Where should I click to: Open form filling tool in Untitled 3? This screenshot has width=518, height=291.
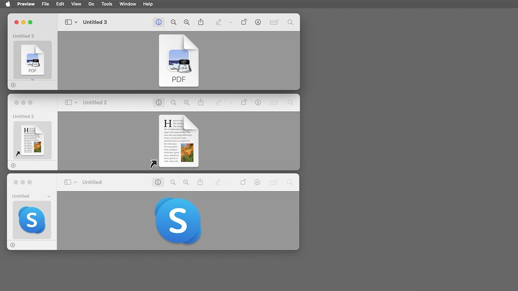point(274,22)
